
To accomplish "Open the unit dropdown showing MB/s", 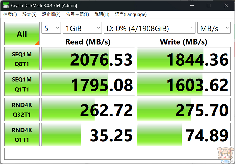I will click(x=214, y=28).
